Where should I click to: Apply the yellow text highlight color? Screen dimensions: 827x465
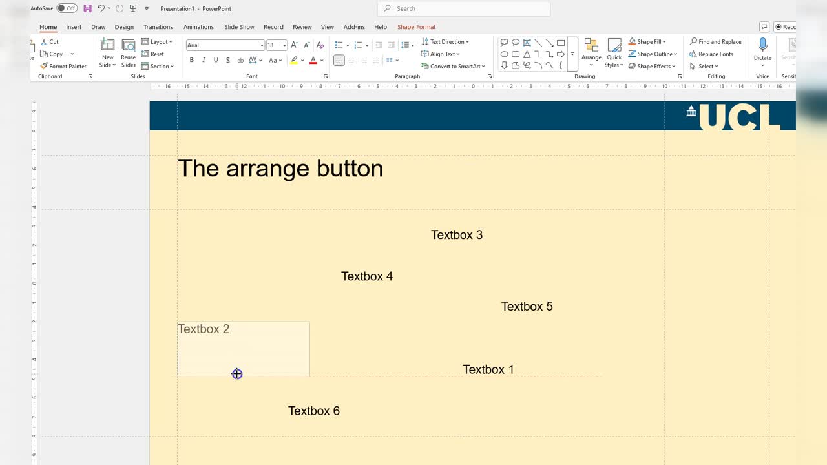click(x=294, y=60)
